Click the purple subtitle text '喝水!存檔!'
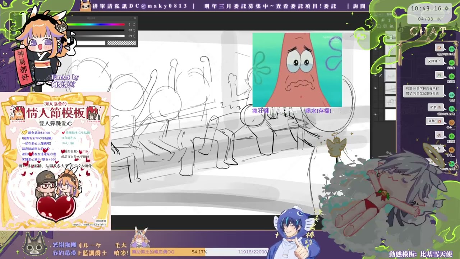 (318, 111)
